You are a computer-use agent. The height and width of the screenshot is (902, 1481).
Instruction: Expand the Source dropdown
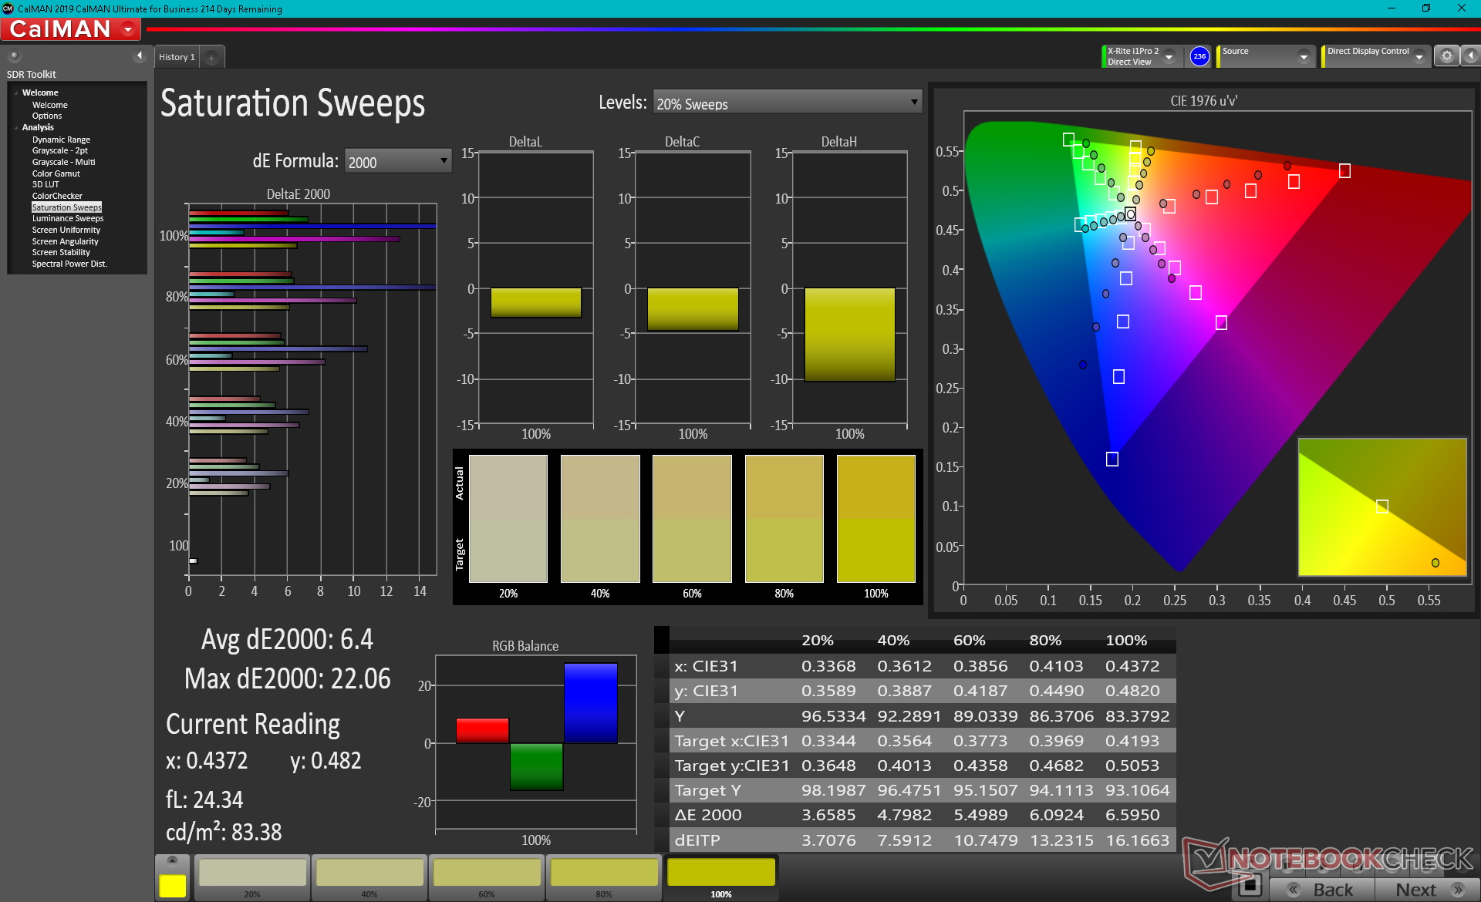point(1303,56)
